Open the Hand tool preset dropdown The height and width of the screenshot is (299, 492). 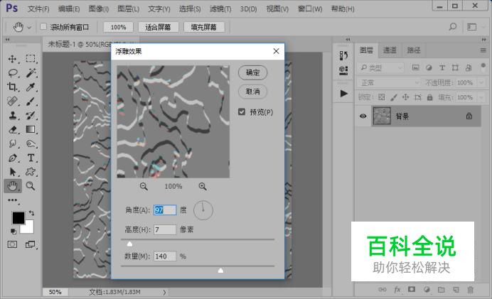tap(29, 27)
